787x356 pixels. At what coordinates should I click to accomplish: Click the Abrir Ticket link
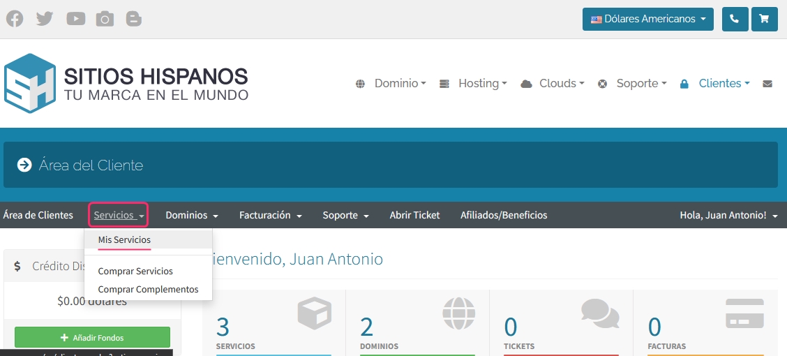(414, 215)
